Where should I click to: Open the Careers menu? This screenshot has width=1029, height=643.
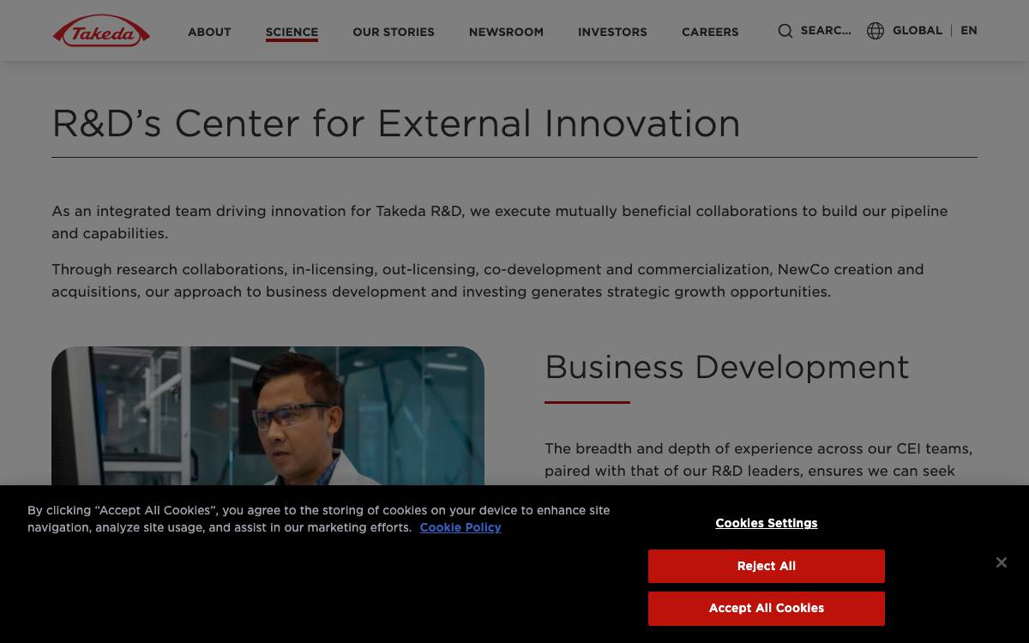[x=710, y=32]
